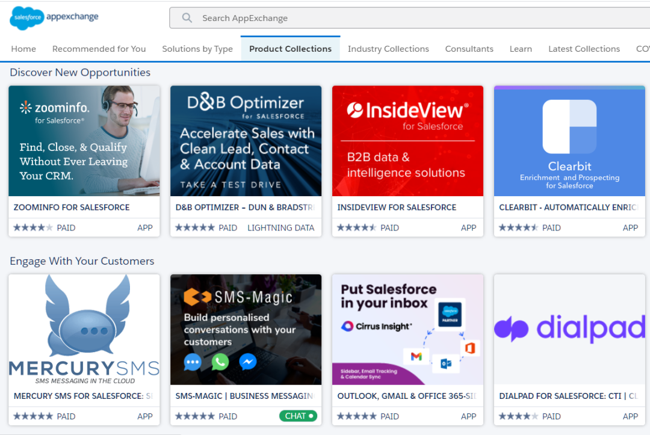Click the star rating under Outlook, Gmail card
650x435 pixels.
[356, 416]
